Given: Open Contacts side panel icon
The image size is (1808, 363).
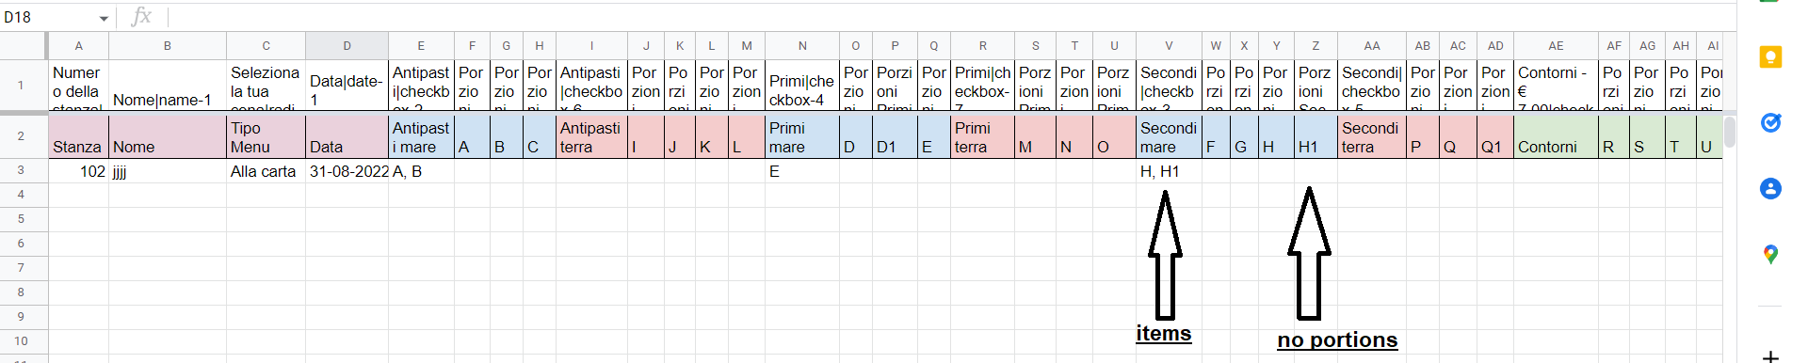Looking at the screenshot, I should tap(1770, 189).
